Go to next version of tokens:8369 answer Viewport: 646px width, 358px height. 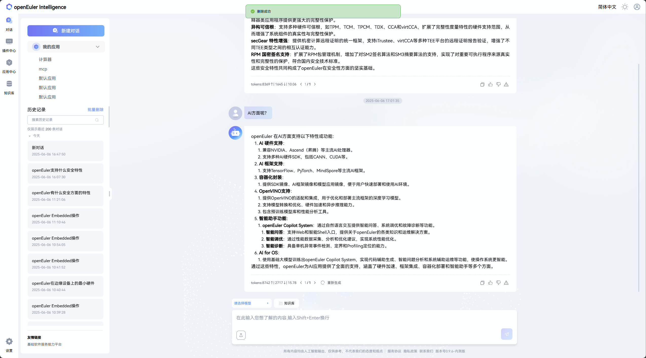pos(315,84)
